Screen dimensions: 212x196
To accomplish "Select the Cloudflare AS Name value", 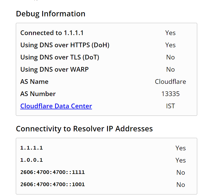I will (170, 82).
